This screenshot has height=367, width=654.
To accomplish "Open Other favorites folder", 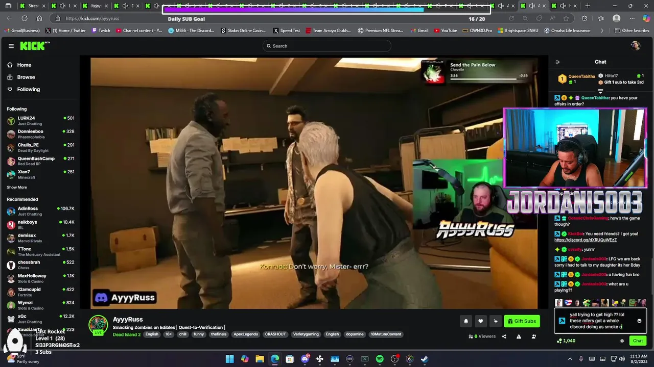I will tap(632, 31).
